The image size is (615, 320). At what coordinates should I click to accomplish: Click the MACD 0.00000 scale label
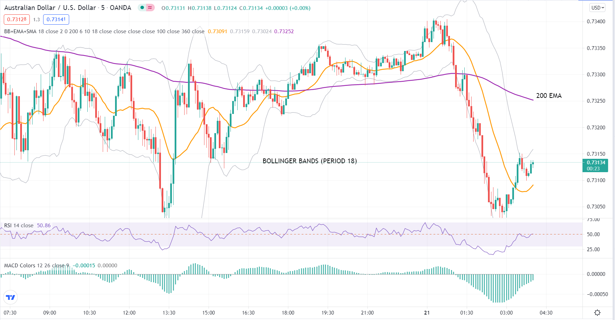tap(596, 274)
